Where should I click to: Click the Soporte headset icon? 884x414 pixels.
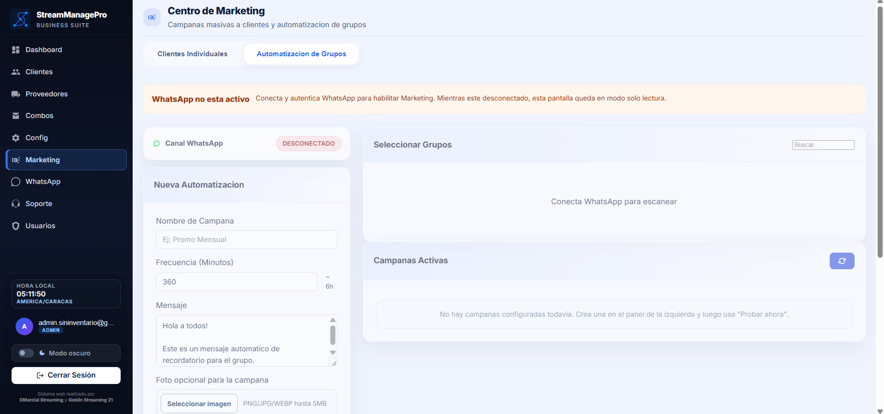pyautogui.click(x=16, y=204)
